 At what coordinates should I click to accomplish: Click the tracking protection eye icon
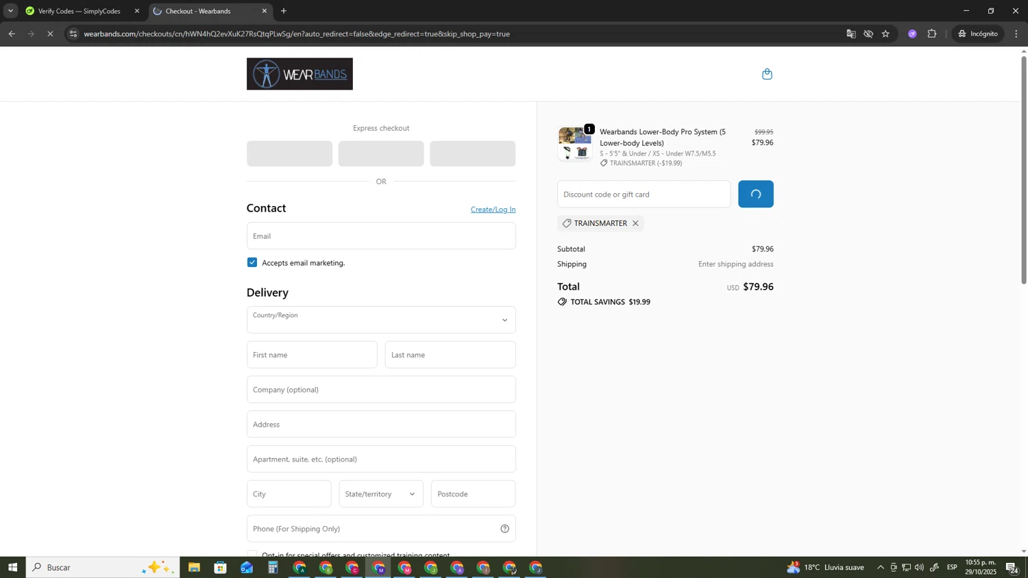(868, 34)
